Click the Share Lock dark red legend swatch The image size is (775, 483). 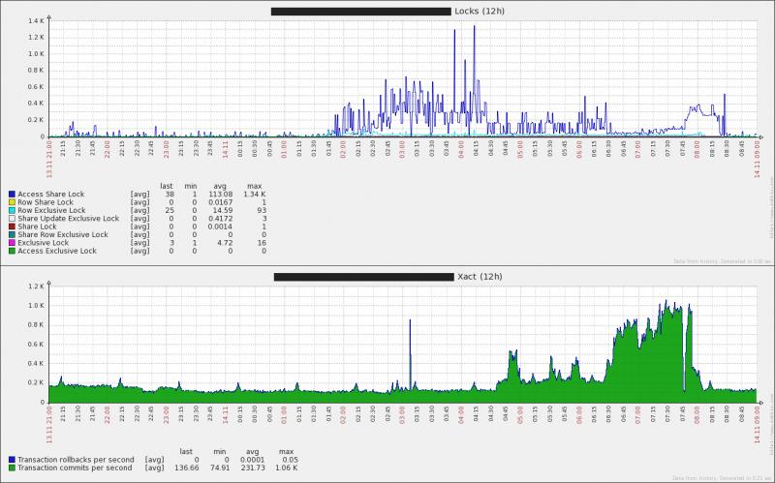point(11,226)
